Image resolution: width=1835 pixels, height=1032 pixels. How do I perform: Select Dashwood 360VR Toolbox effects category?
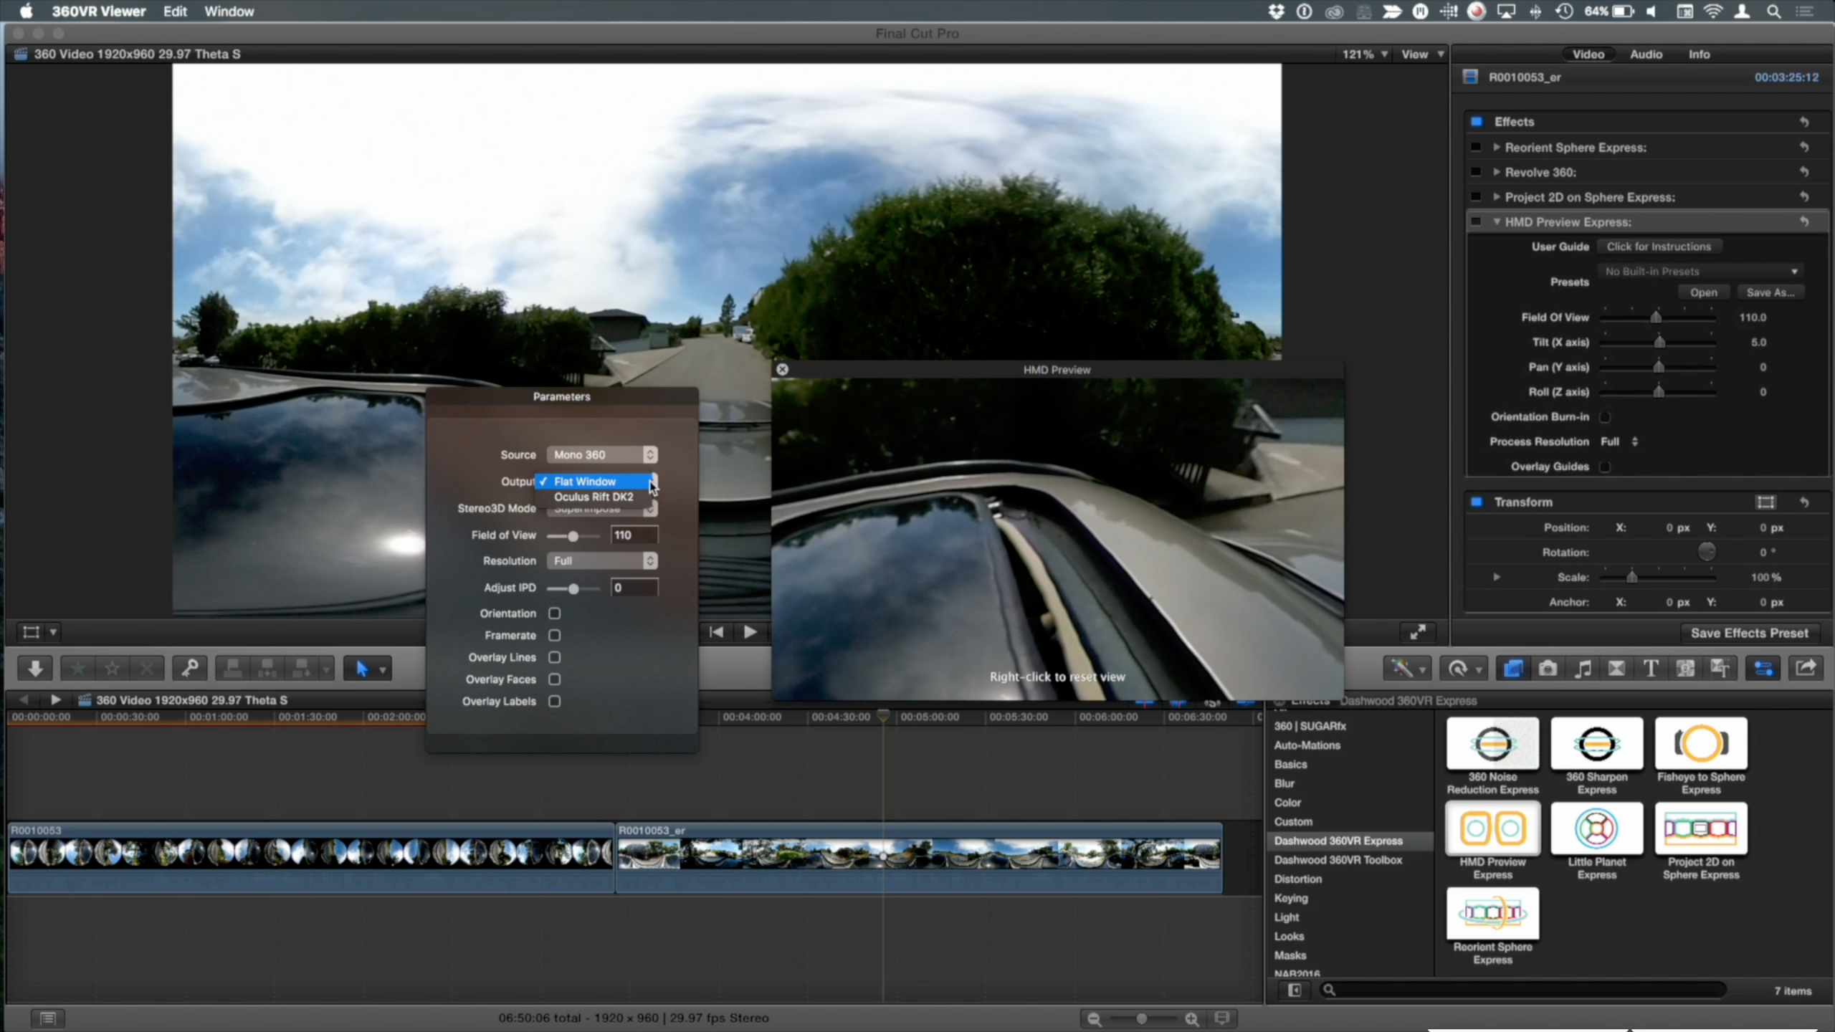pos(1338,860)
